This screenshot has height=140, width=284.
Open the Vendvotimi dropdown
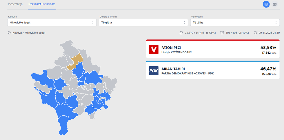[x=235, y=23]
